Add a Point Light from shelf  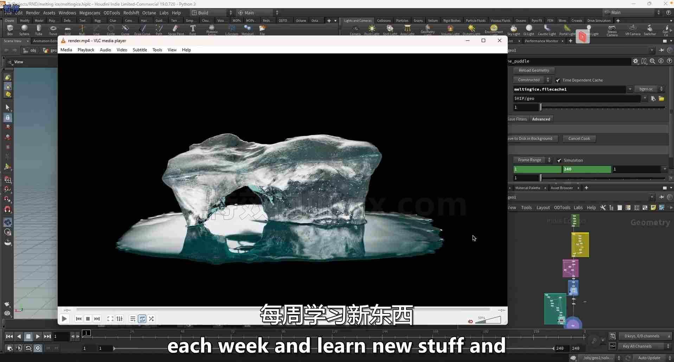point(372,30)
